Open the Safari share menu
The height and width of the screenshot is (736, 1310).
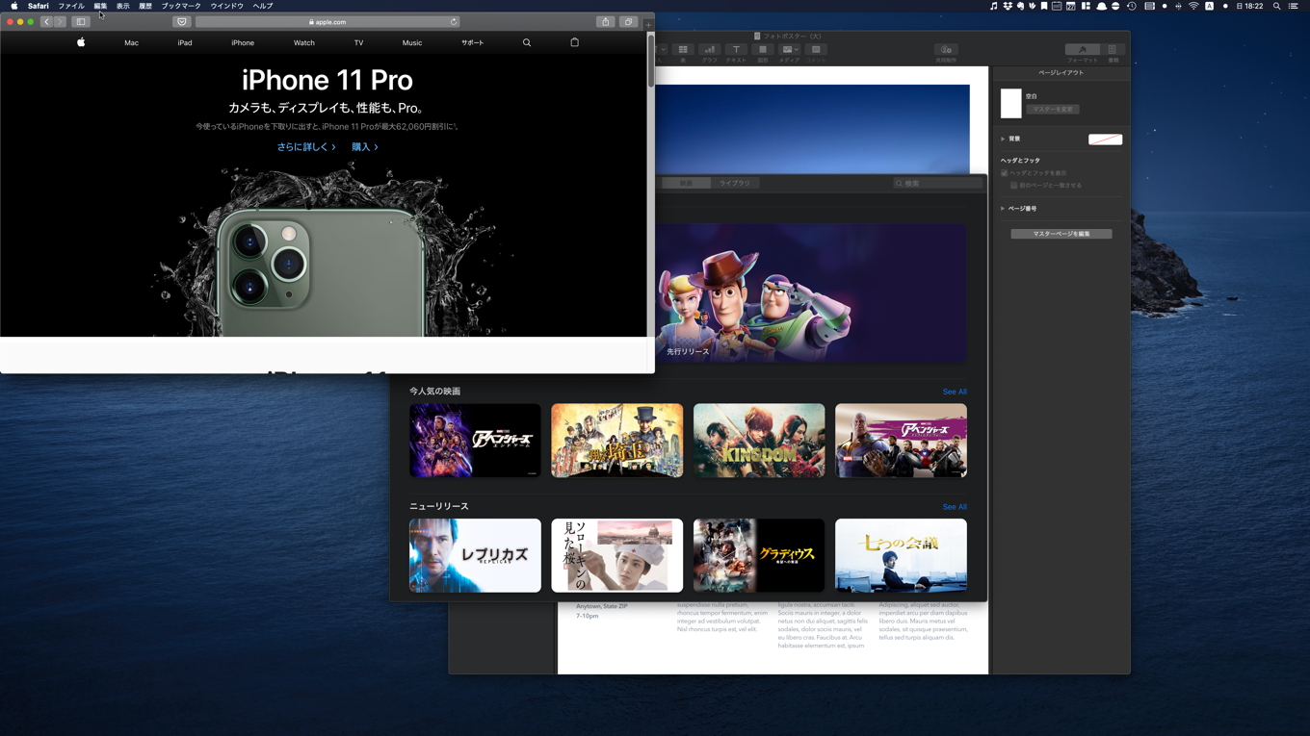click(605, 21)
